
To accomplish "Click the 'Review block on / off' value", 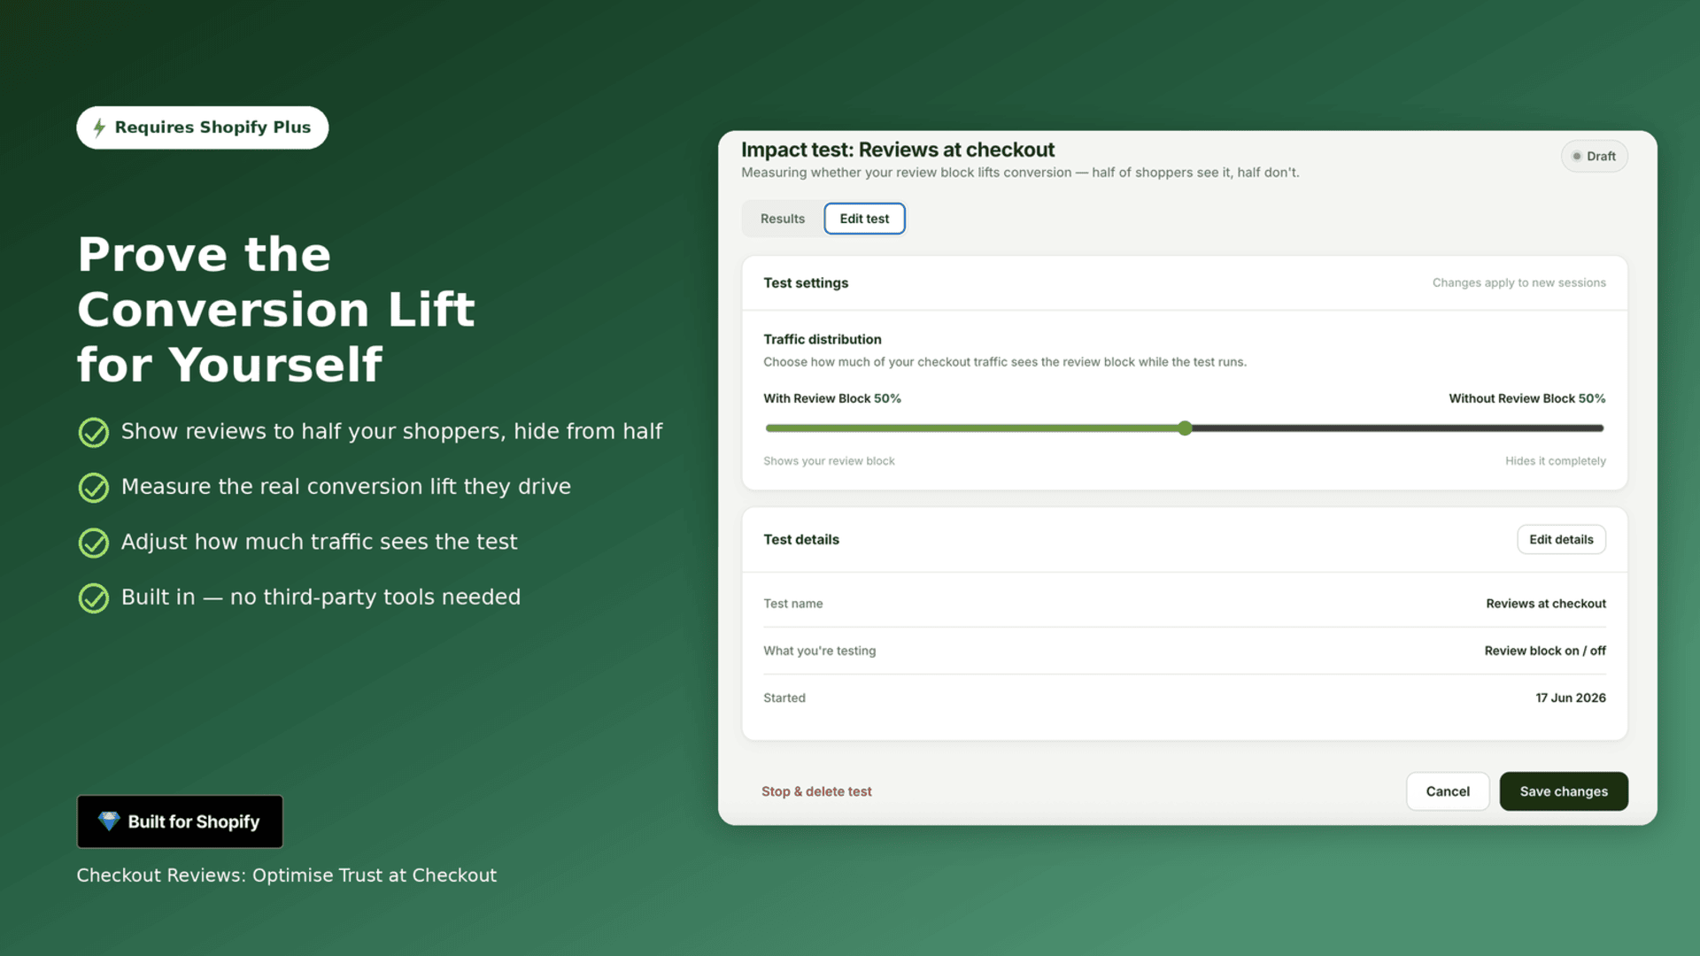I will pyautogui.click(x=1545, y=651).
